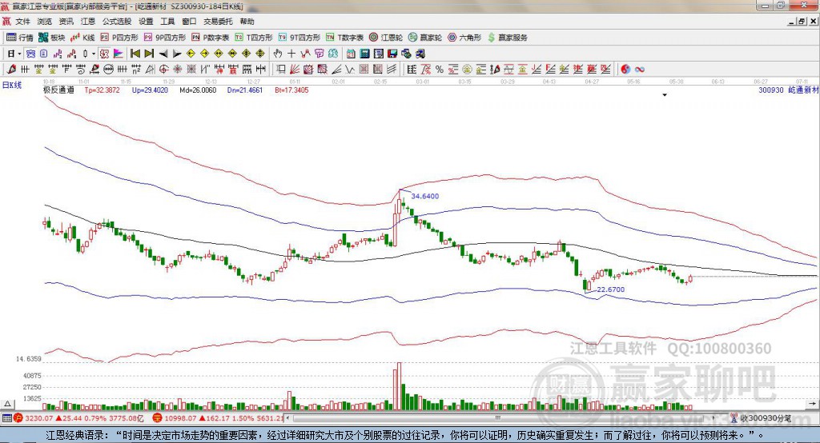Click the percent sign icon
Image resolution: width=820 pixels, height=443 pixels.
[x=440, y=69]
